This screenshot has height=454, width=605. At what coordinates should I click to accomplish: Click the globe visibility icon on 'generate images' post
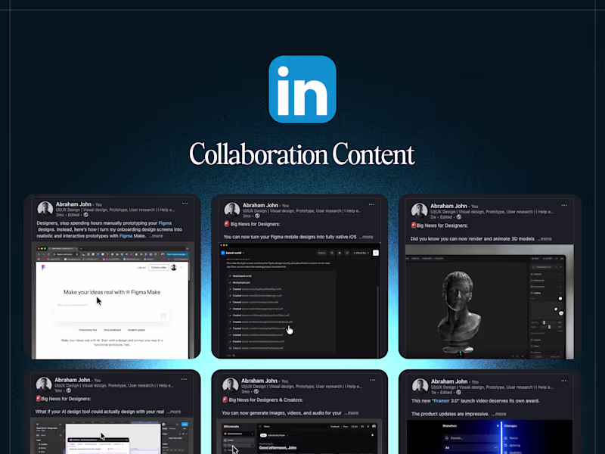256,391
